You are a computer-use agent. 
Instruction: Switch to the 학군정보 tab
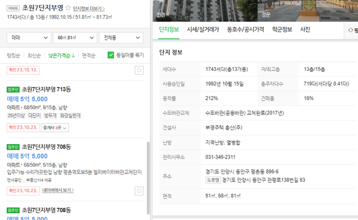click(282, 30)
